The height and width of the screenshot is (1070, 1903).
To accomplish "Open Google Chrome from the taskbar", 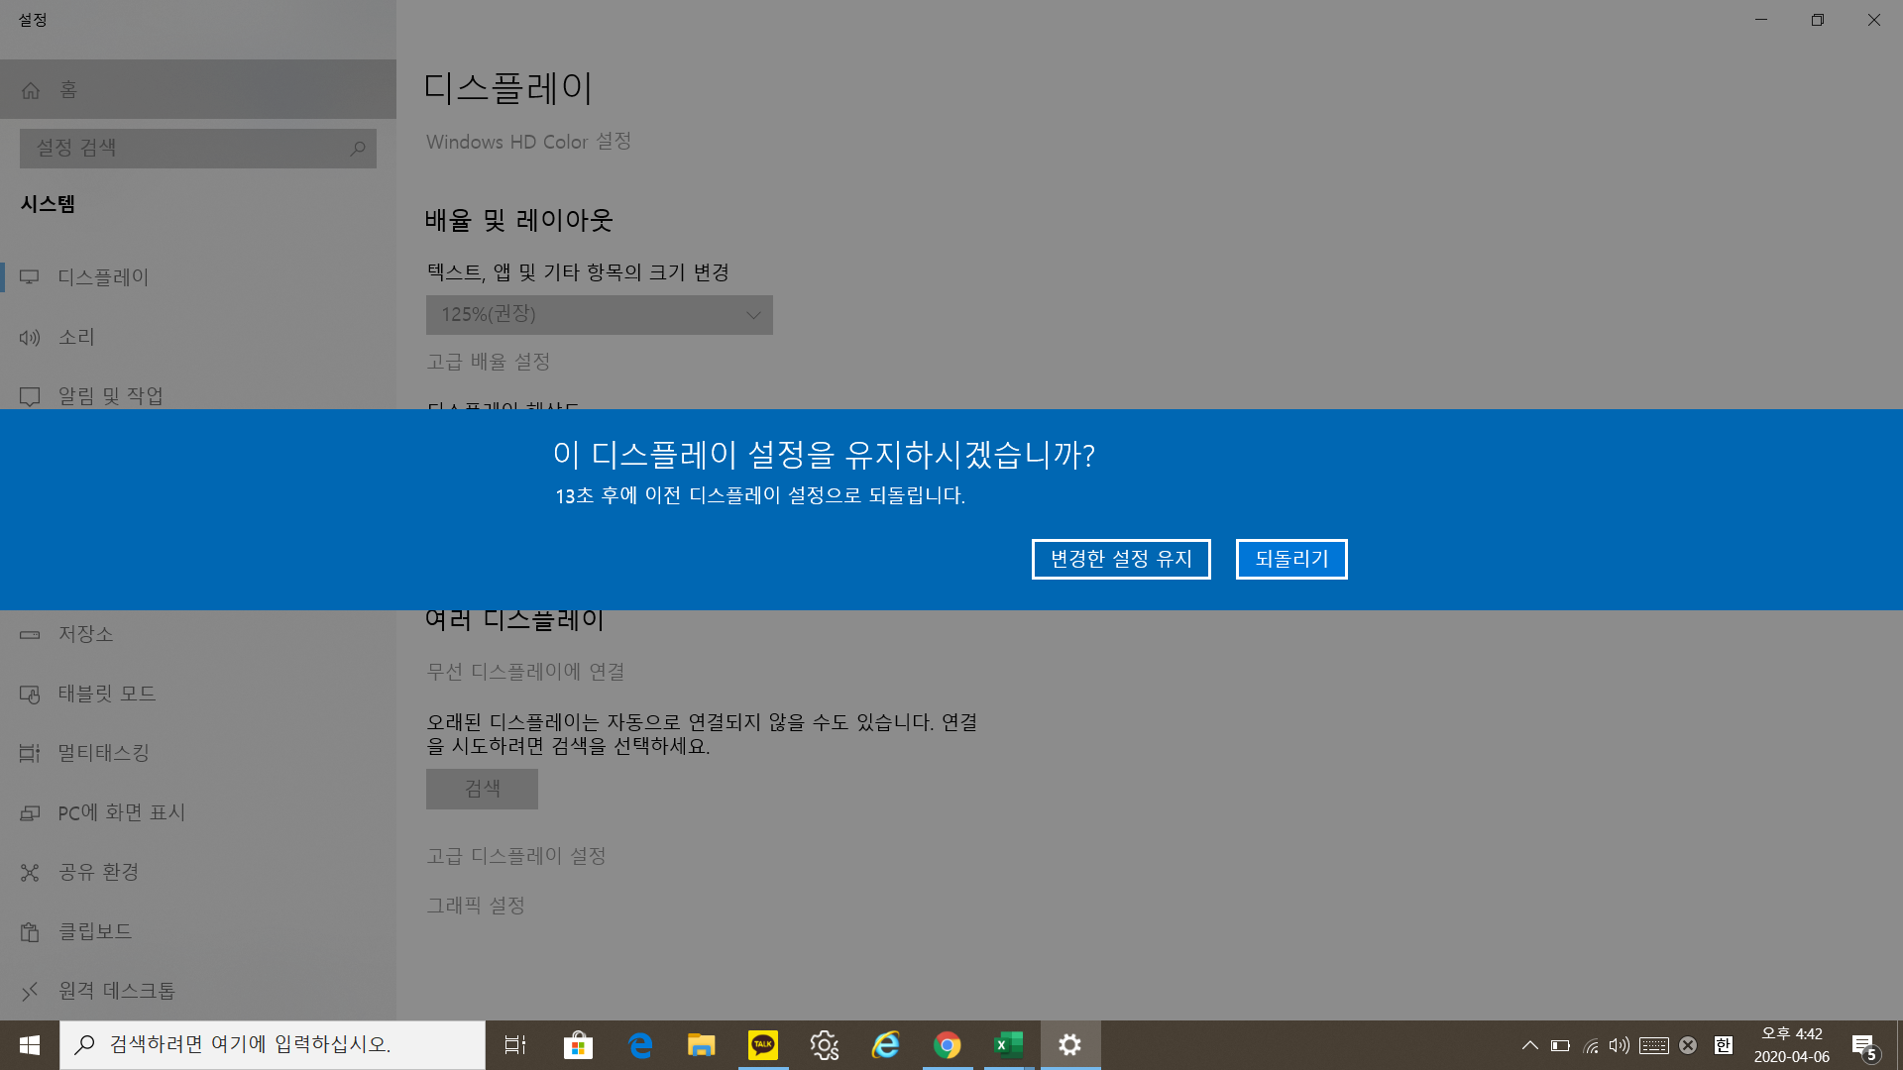I will 947,1045.
